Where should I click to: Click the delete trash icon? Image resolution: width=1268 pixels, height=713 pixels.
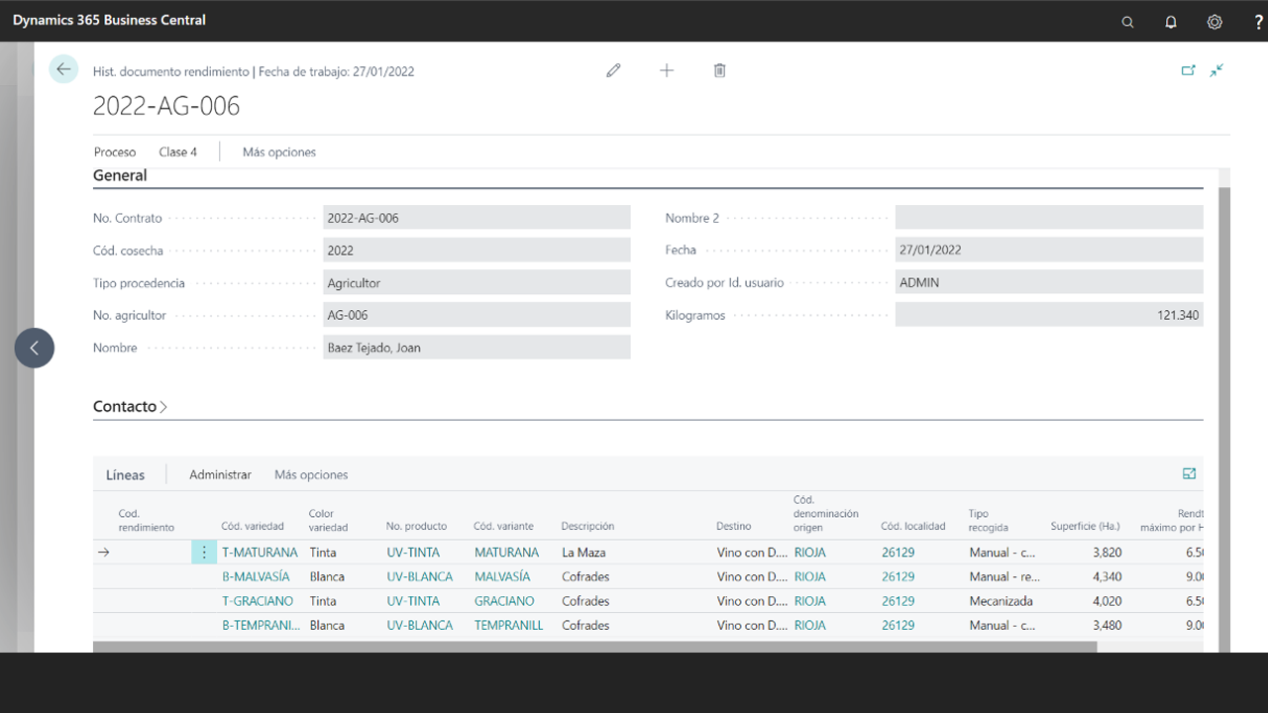(x=720, y=70)
